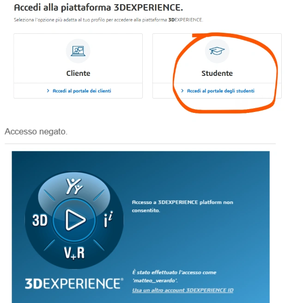Click the 'Accesso a 3DEXPERIENCE platform non consentito' message
This screenshot has width=285, height=303.
tap(182, 206)
